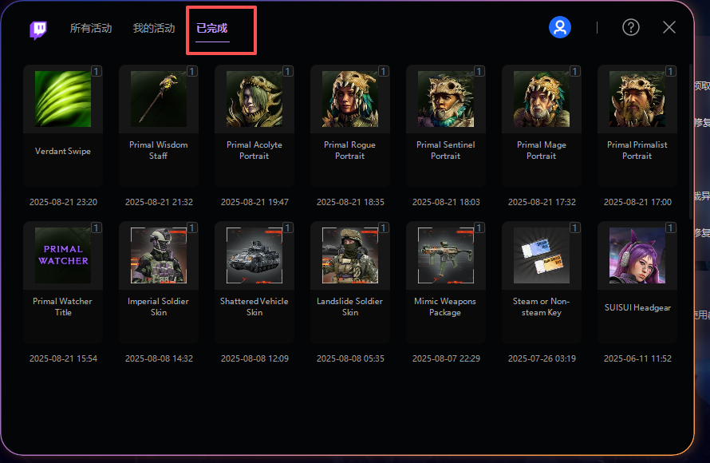
Task: Click the date 2025-08-21 18:03
Action: [446, 202]
